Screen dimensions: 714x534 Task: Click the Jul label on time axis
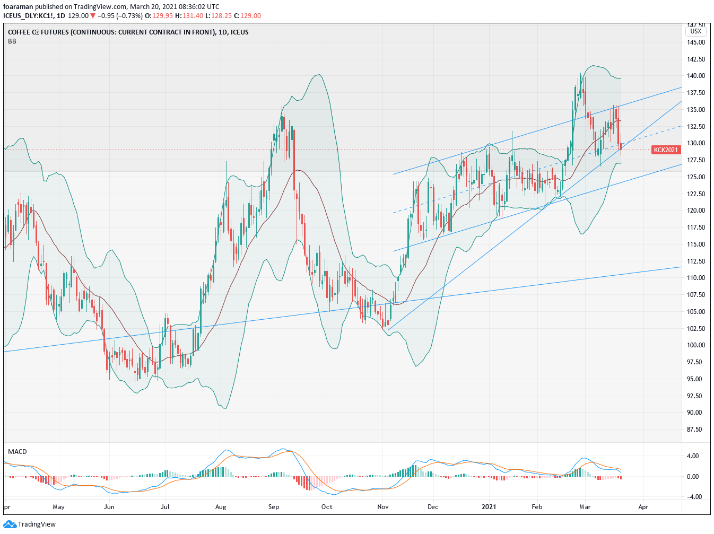pyautogui.click(x=165, y=507)
